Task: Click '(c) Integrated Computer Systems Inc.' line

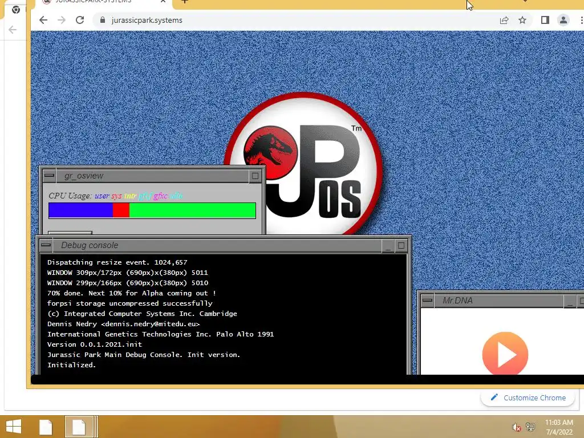Action: click(142, 314)
